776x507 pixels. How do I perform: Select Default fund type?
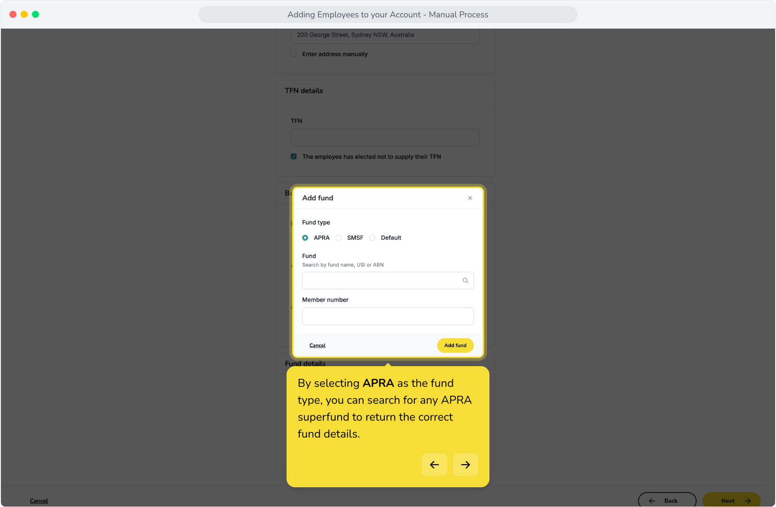[372, 238]
